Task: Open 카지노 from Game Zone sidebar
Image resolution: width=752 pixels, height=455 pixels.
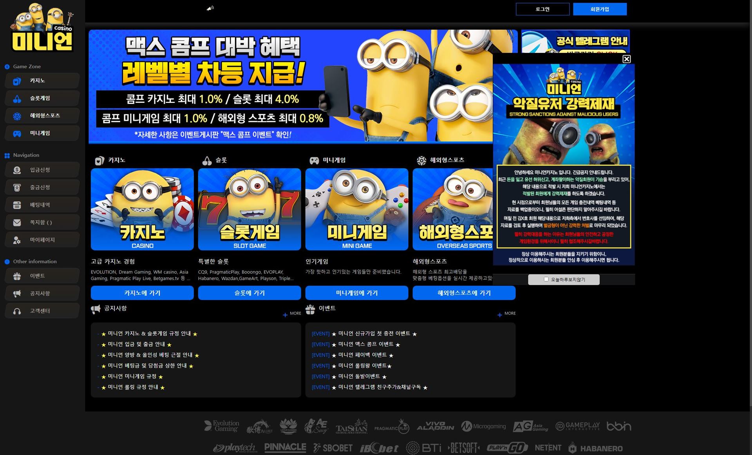Action: coord(42,81)
